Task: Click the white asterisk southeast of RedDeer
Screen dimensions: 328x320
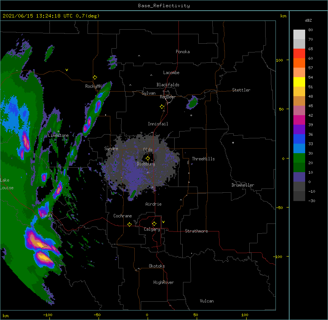Action: 191,115
